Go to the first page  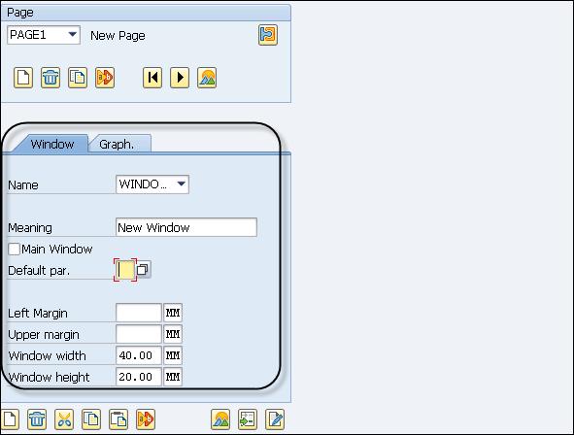click(152, 78)
